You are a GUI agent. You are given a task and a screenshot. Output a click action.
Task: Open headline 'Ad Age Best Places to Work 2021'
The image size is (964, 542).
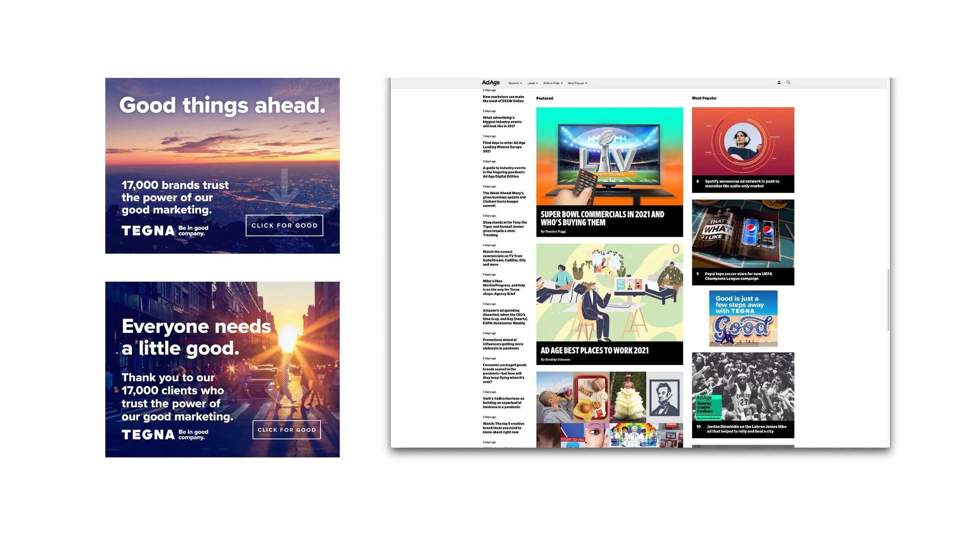pyautogui.click(x=595, y=350)
